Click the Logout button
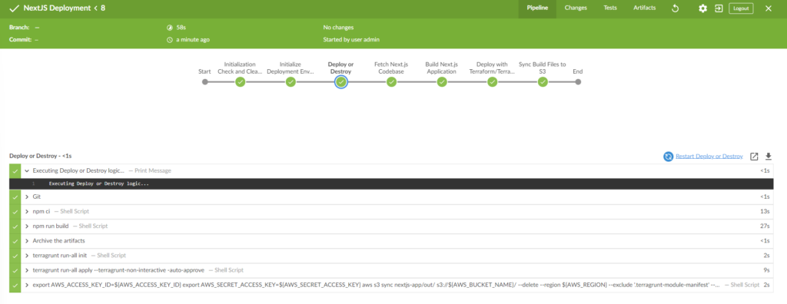This screenshot has height=304, width=787. tap(741, 8)
